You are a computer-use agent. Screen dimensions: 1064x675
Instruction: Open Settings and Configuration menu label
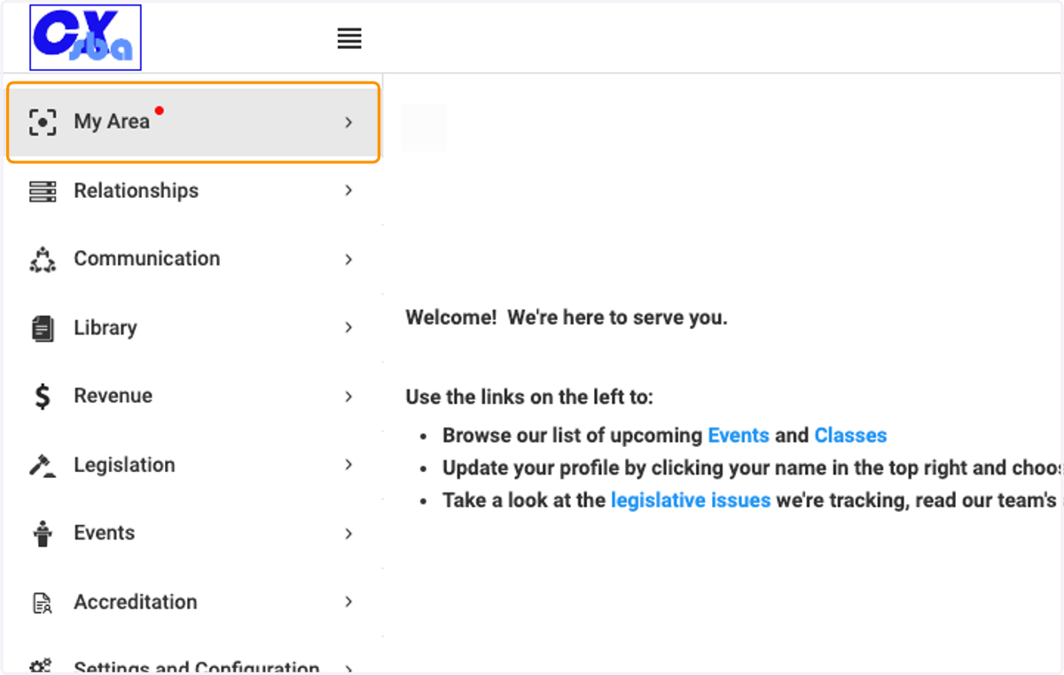[x=197, y=667]
